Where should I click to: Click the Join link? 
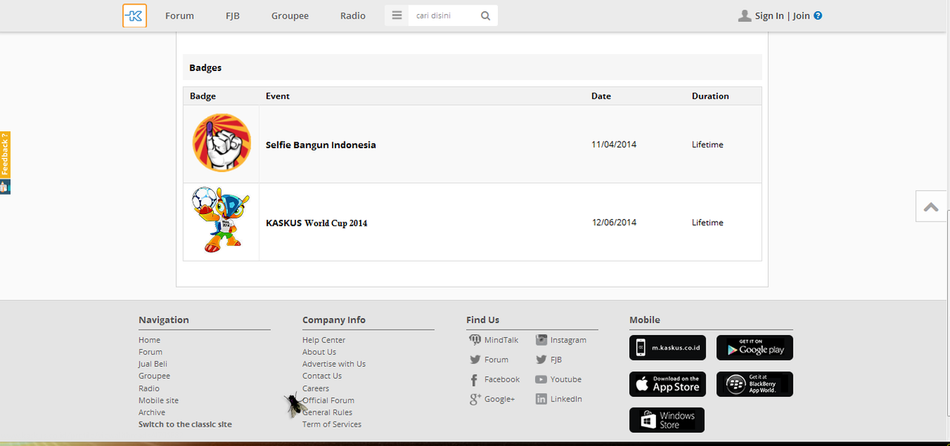click(x=802, y=16)
